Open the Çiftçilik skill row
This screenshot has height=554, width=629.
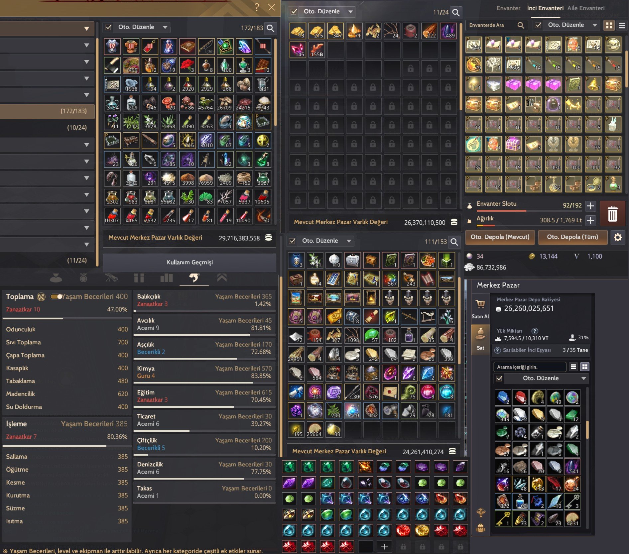(x=204, y=445)
